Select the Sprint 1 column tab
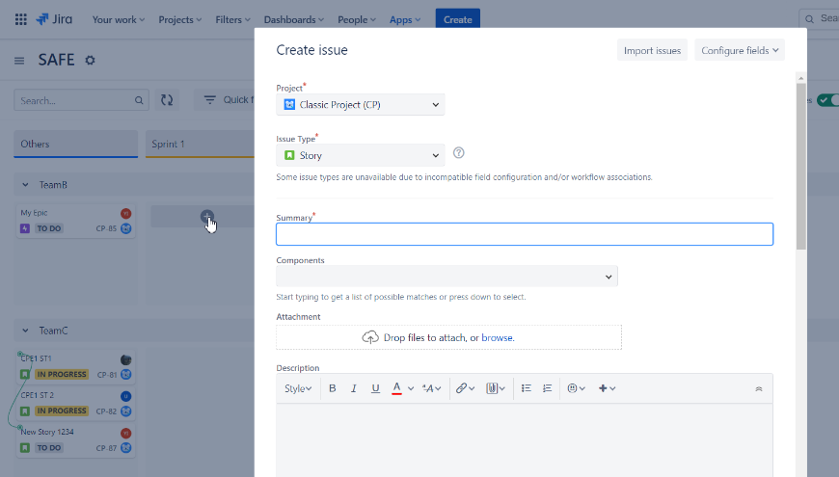 (x=200, y=144)
